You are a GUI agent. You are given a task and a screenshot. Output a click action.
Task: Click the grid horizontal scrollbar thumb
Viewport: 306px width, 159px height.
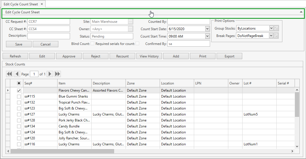(x=62, y=151)
